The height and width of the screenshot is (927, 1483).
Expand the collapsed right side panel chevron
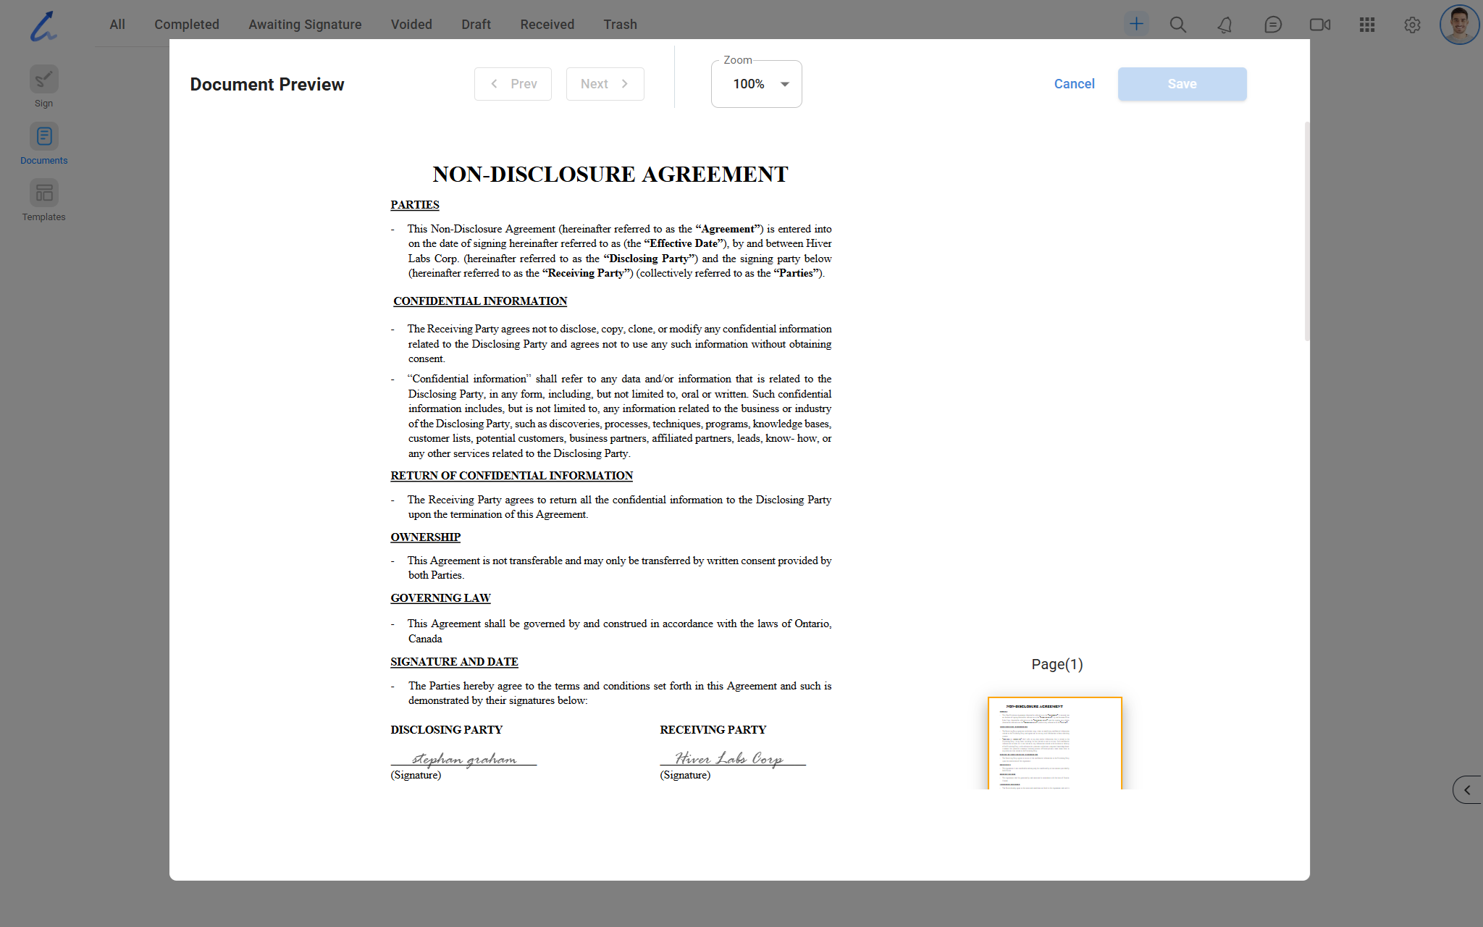pyautogui.click(x=1467, y=790)
